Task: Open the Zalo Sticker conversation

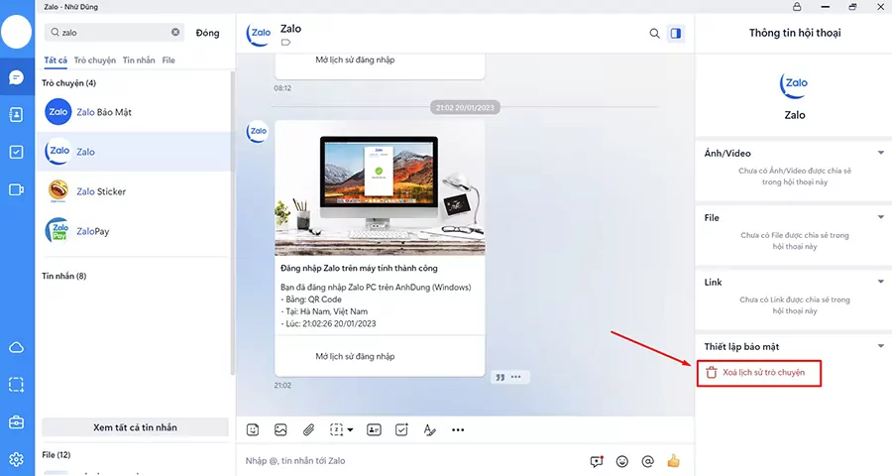Action: [x=134, y=191]
